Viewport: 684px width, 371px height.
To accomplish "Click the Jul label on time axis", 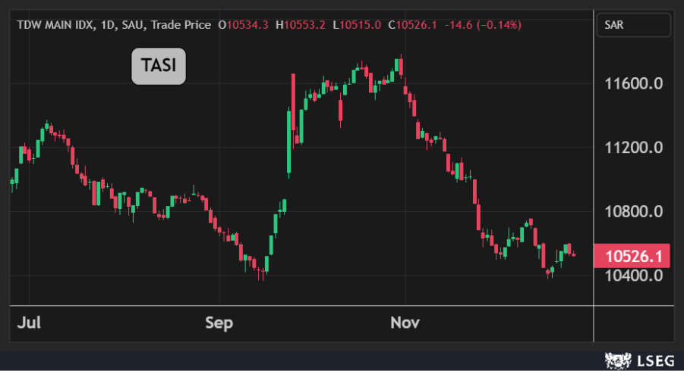I will pyautogui.click(x=29, y=323).
